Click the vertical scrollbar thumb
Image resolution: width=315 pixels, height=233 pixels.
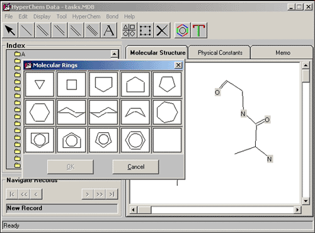[x=306, y=76]
